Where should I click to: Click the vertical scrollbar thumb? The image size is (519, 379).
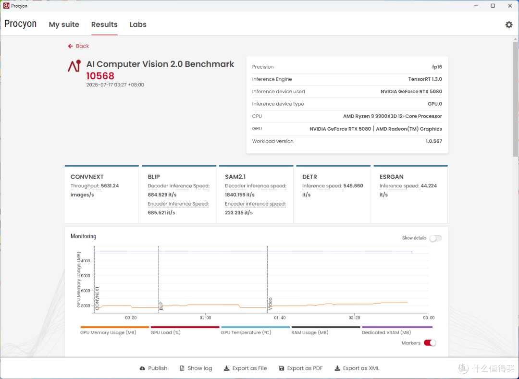(516, 99)
